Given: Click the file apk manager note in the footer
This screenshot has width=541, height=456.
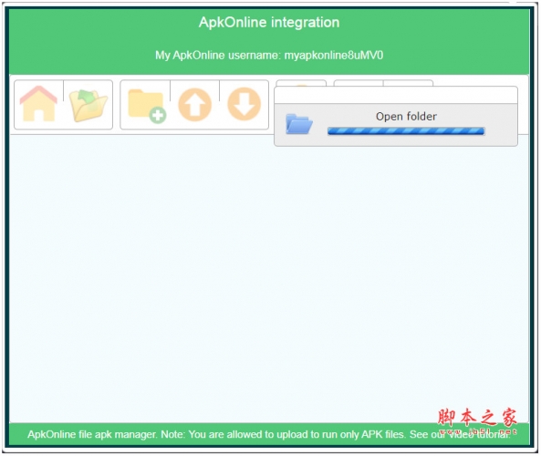Looking at the screenshot, I should [269, 434].
